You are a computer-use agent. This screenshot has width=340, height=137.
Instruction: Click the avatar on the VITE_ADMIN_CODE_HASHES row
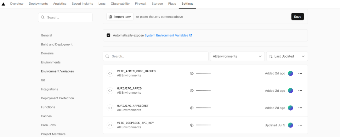291,73
